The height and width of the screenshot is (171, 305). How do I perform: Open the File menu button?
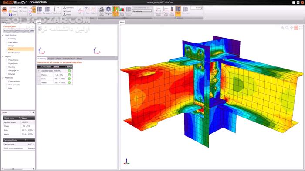[4, 10]
